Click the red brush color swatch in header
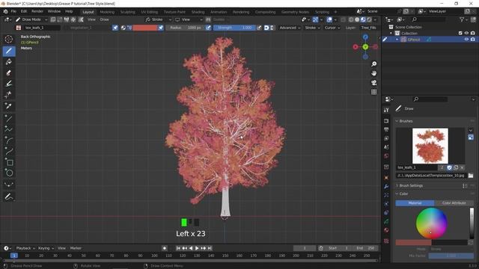Viewport: 479px width, 269px height. 144,28
